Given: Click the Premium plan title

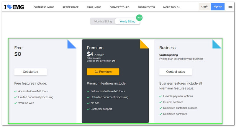Looking at the screenshot, I should tap(95, 48).
